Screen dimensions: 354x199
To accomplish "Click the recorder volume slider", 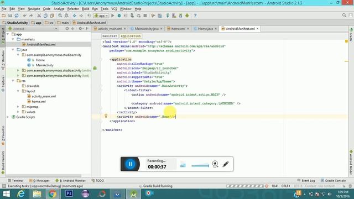I will click(x=200, y=165).
